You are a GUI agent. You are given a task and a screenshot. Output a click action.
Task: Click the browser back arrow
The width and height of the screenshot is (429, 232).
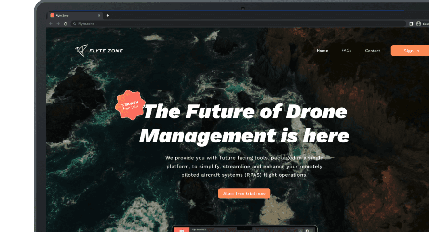[x=51, y=24]
